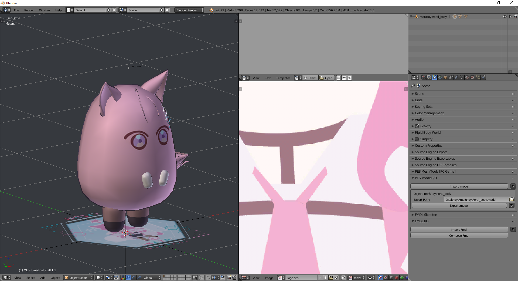
Task: Click the Export .model button
Action: [x=459, y=206]
